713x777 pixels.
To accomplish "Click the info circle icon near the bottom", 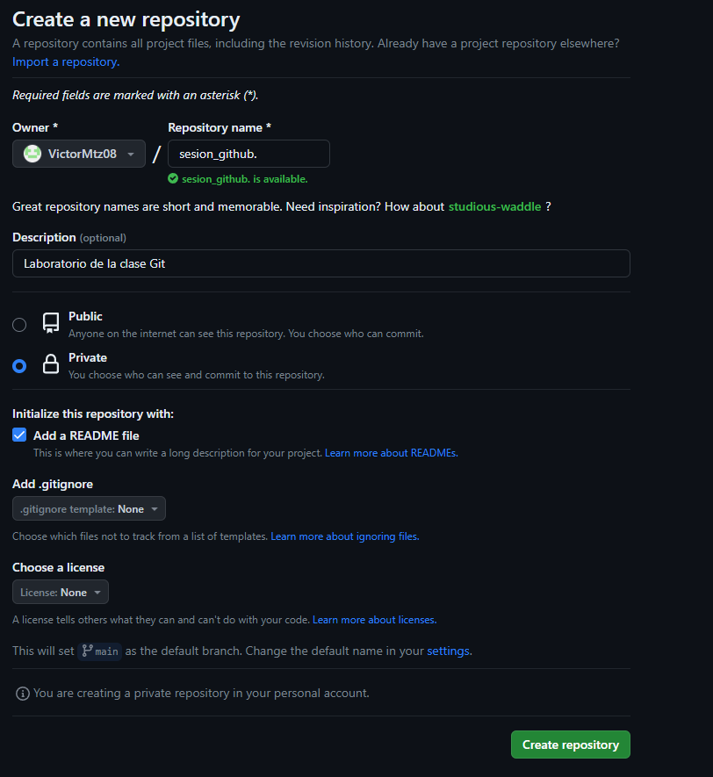I will coord(21,693).
